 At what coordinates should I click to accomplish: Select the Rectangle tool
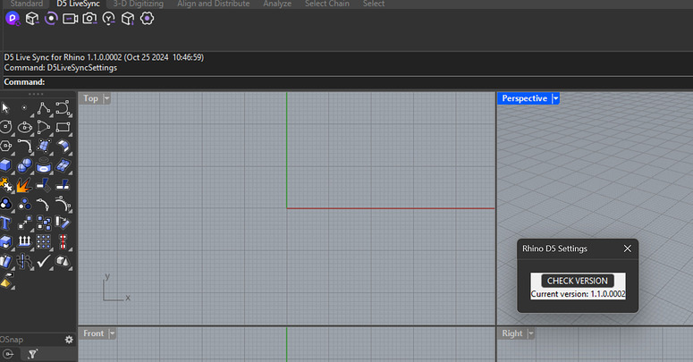[x=63, y=127]
